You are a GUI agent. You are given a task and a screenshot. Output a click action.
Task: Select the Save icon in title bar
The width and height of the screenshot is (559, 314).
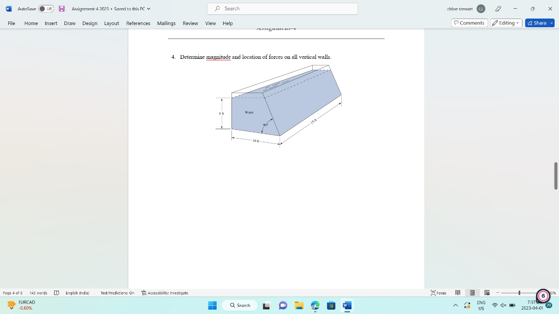pyautogui.click(x=62, y=9)
